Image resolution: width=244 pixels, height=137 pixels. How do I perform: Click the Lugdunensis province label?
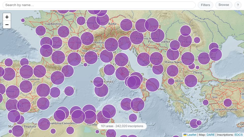click(53, 24)
